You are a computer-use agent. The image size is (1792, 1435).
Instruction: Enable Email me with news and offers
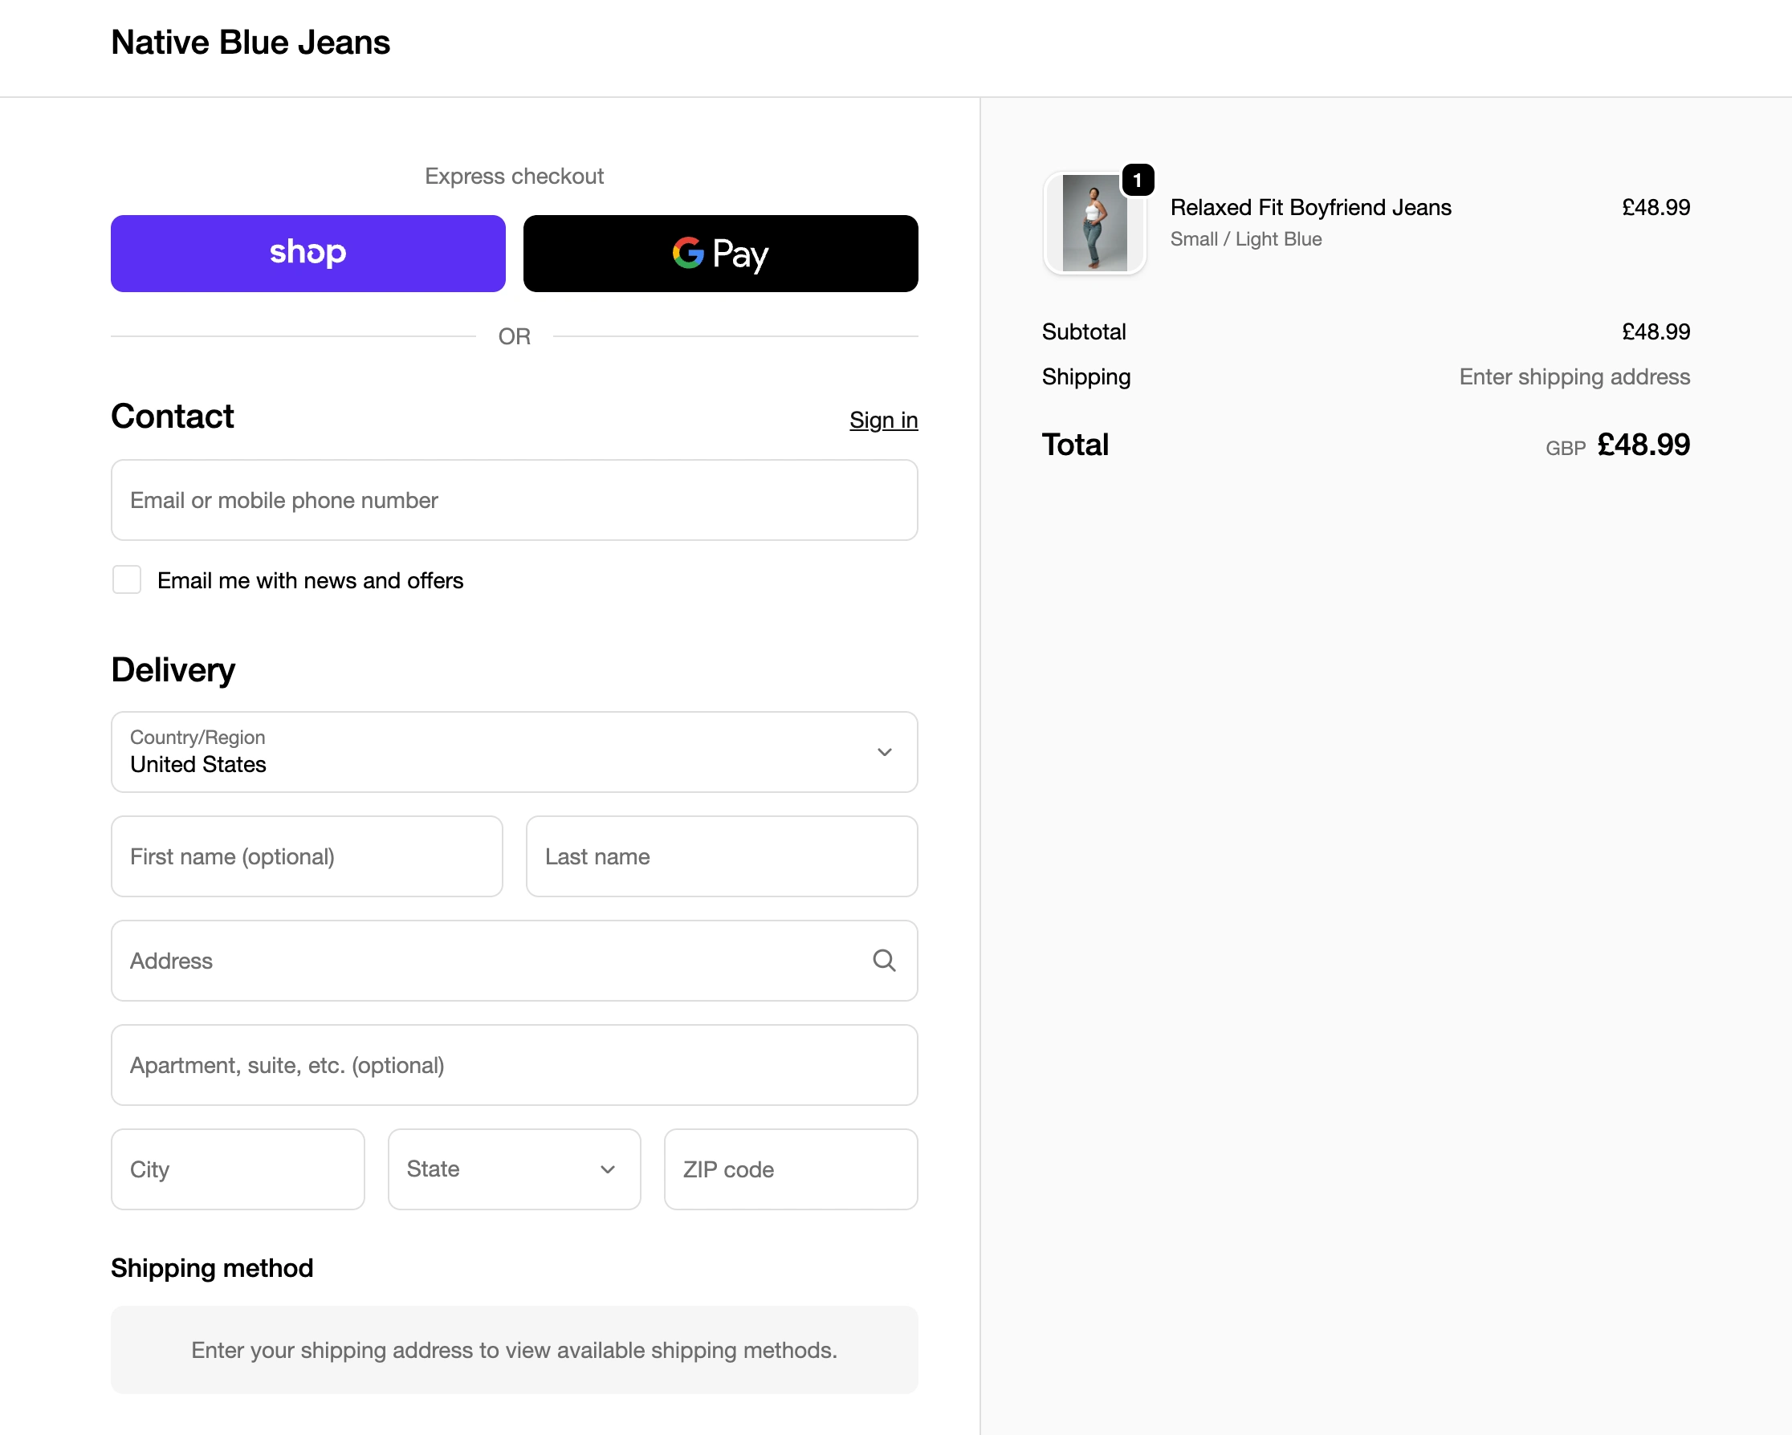pos(127,580)
